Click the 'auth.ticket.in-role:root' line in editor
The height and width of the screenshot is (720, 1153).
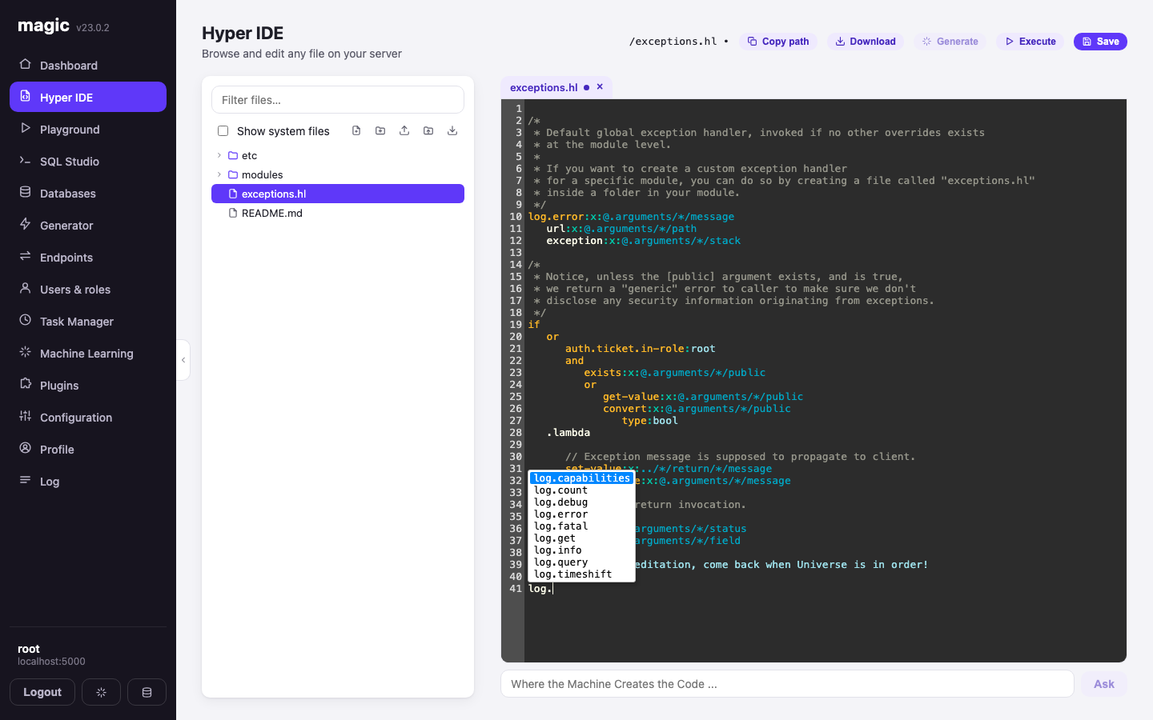click(x=641, y=349)
